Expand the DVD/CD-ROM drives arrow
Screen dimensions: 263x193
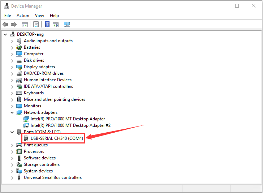click(12, 74)
